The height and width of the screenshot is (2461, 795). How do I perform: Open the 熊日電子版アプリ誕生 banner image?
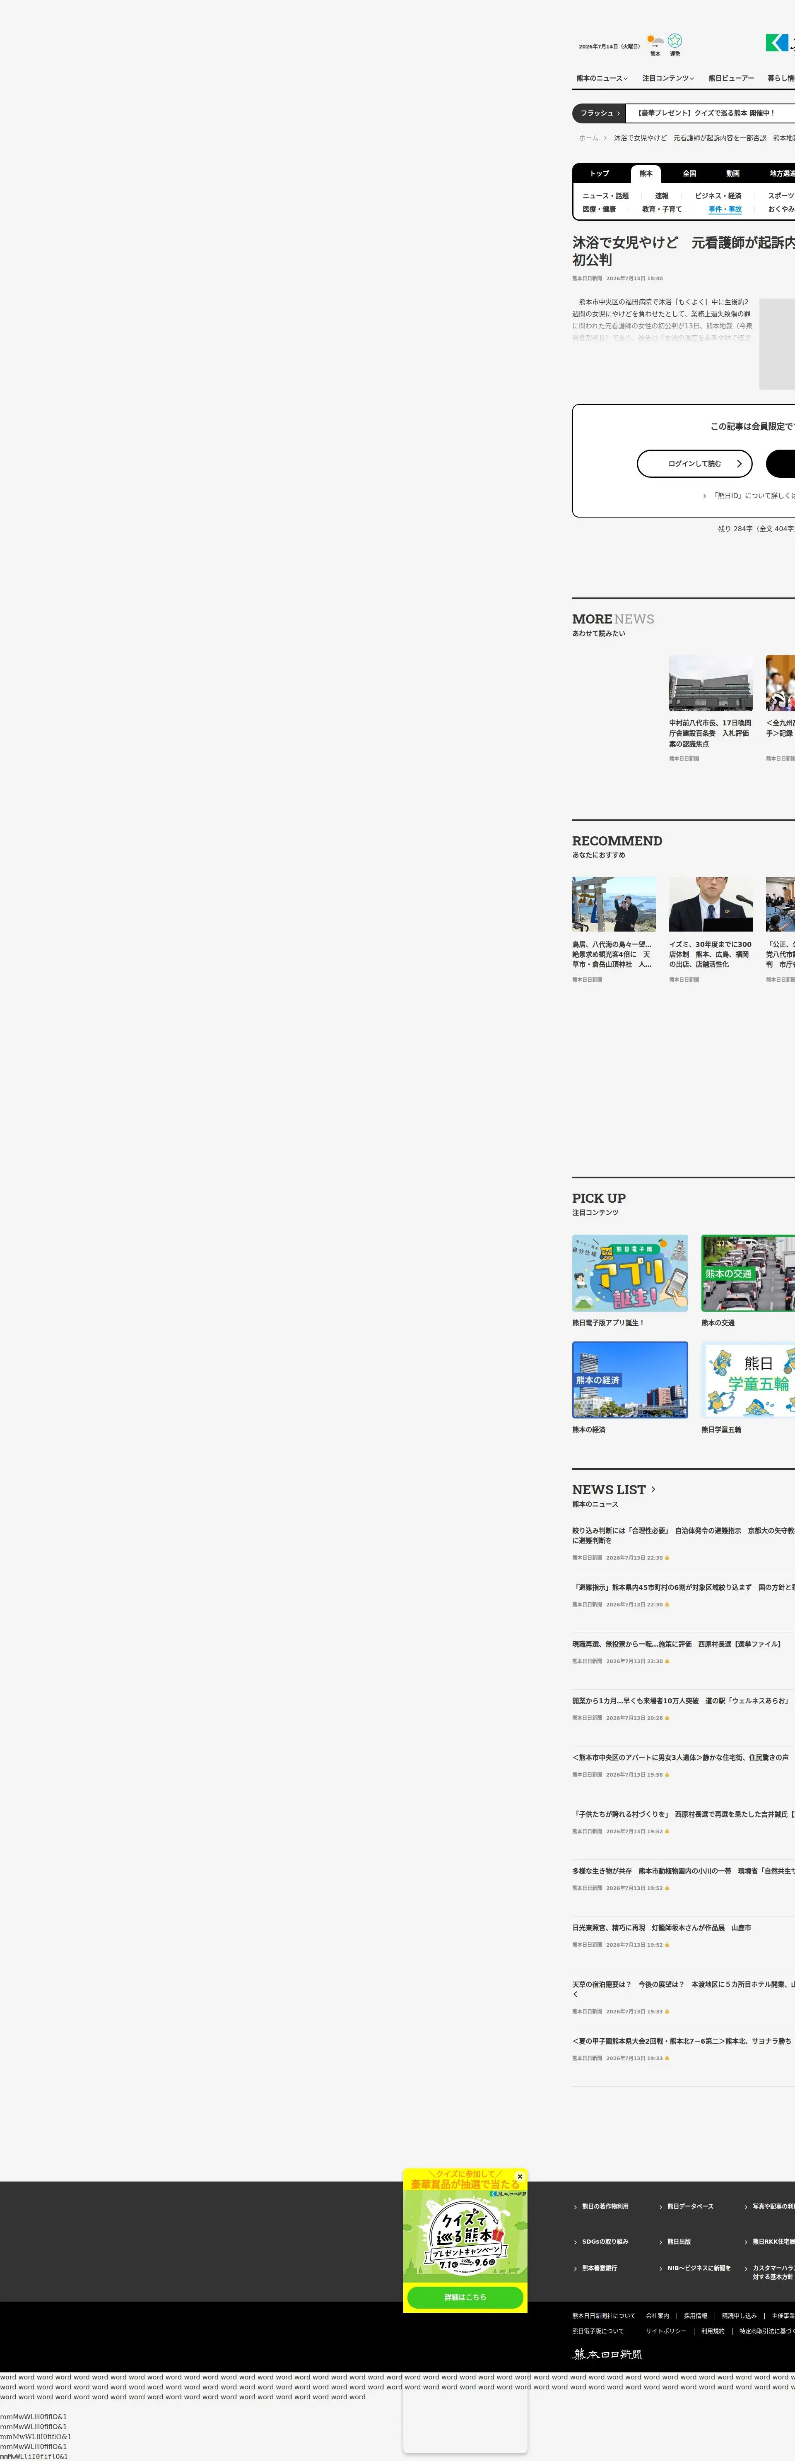pos(630,1273)
